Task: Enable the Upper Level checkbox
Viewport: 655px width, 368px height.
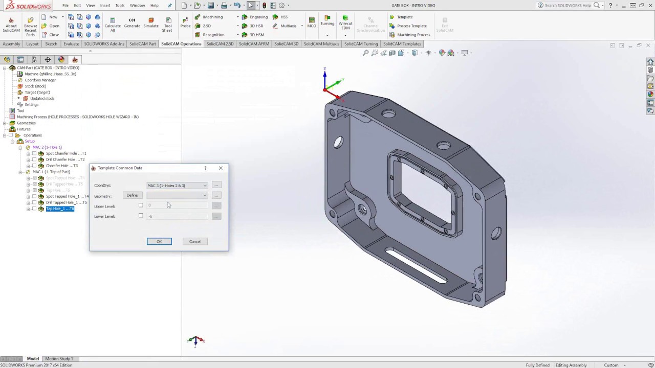Action: coord(141,205)
